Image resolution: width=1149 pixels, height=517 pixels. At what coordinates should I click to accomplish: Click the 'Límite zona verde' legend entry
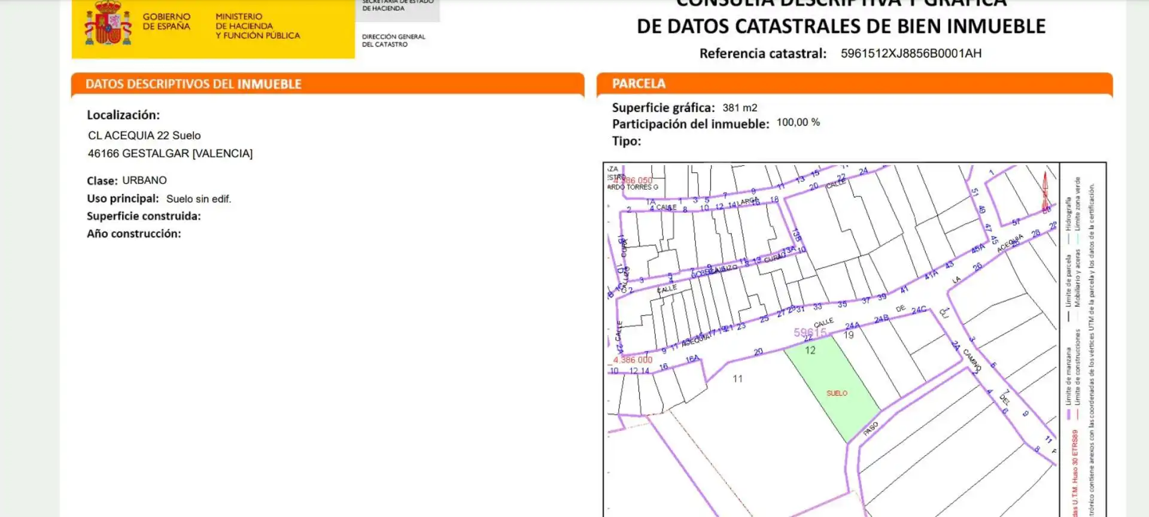[x=1078, y=210]
